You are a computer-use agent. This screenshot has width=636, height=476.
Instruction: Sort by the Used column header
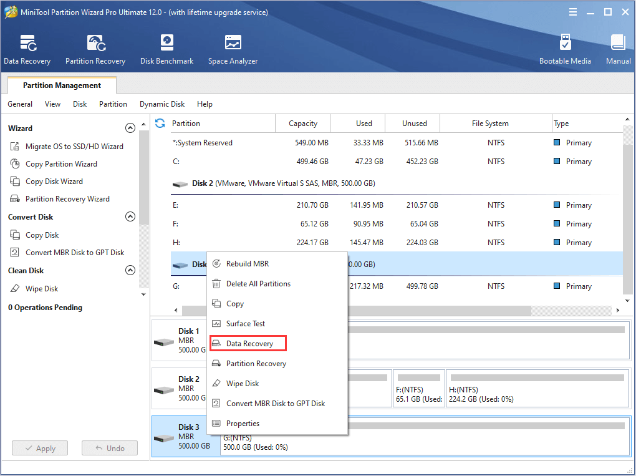[x=358, y=124]
